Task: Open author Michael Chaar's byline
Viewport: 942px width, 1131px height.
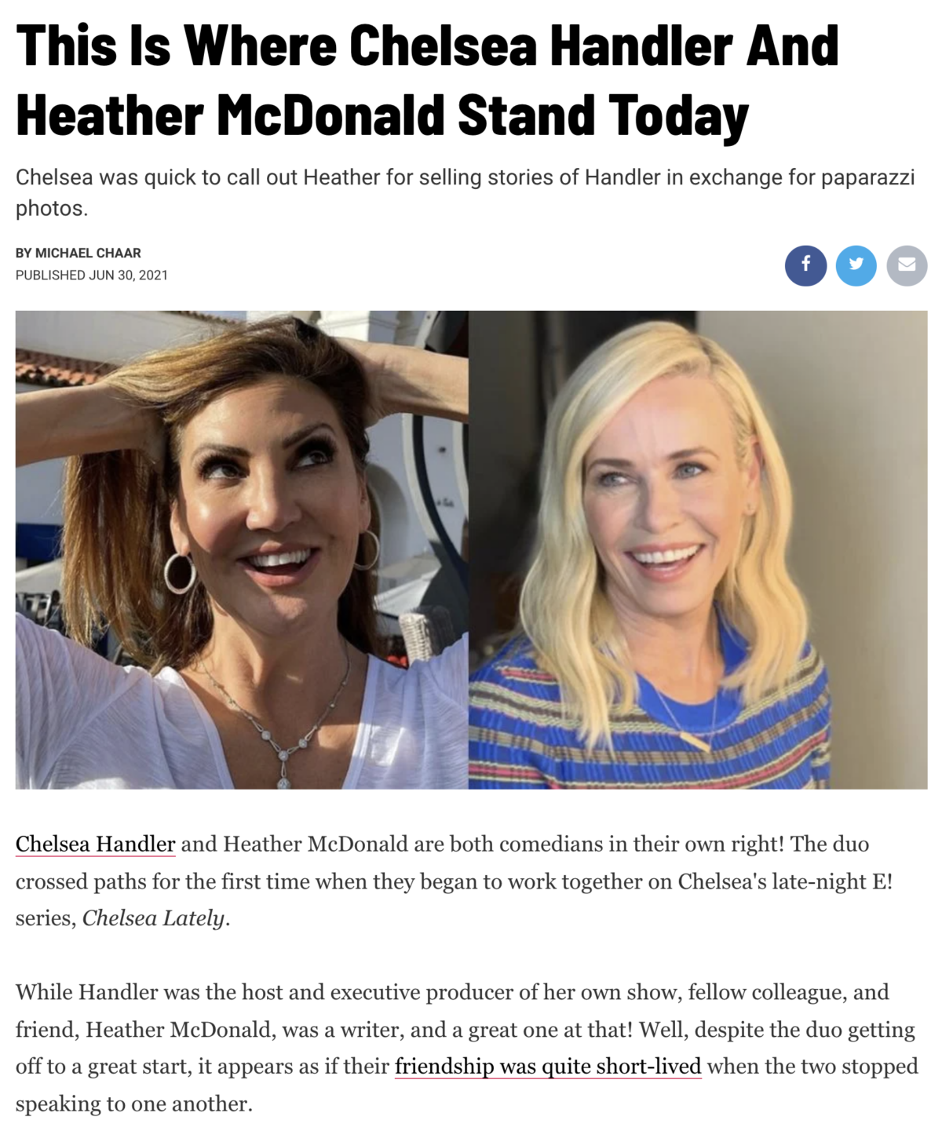Action: [x=78, y=253]
